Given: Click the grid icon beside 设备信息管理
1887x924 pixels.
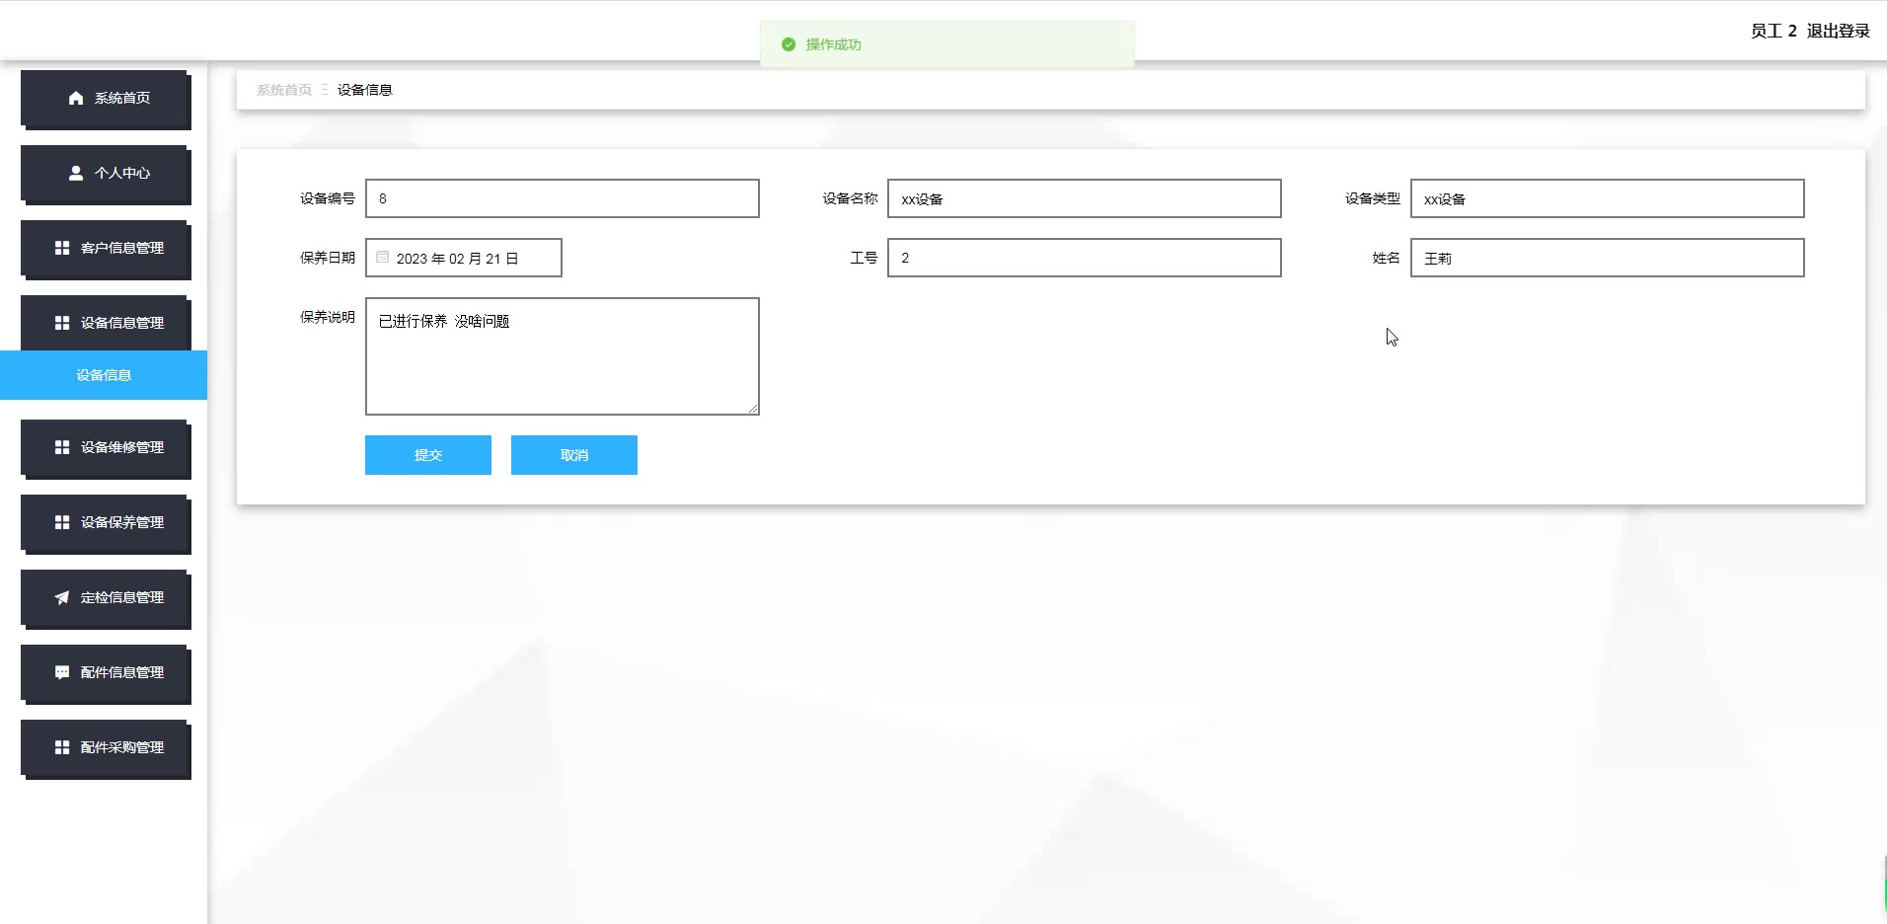Looking at the screenshot, I should coord(62,323).
